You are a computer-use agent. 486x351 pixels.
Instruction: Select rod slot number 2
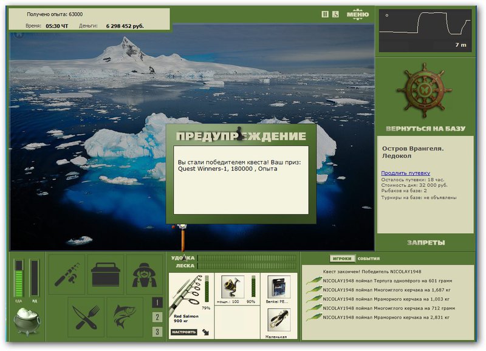click(157, 317)
